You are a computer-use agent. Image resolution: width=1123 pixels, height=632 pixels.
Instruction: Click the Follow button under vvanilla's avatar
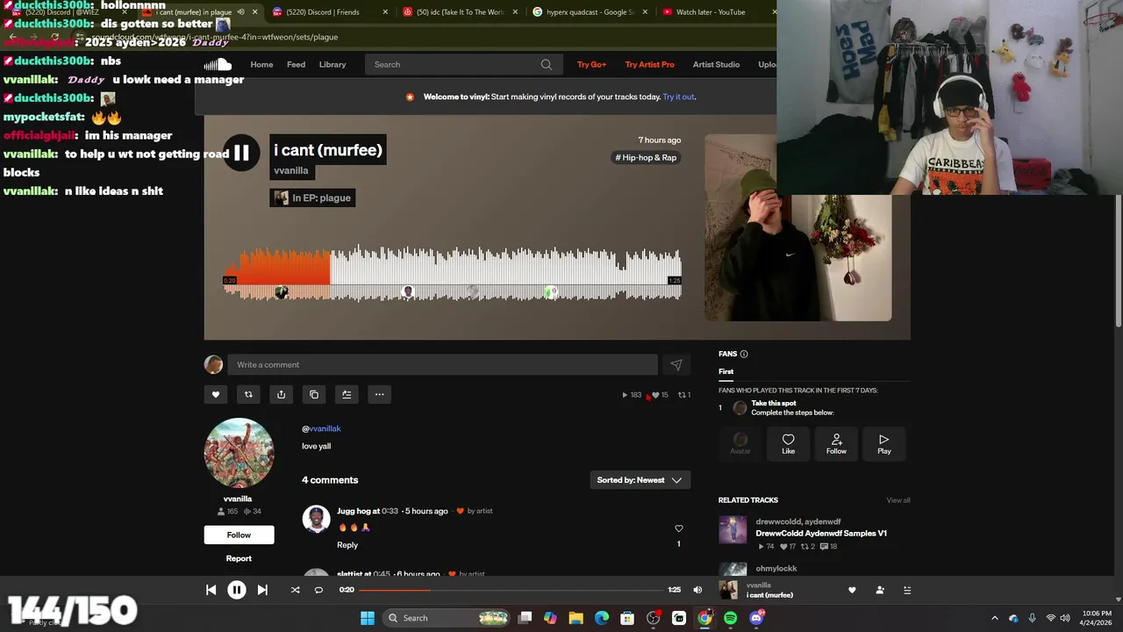(239, 535)
